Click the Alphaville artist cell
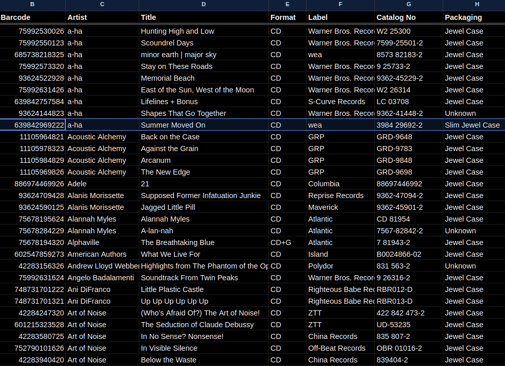 pos(102,242)
